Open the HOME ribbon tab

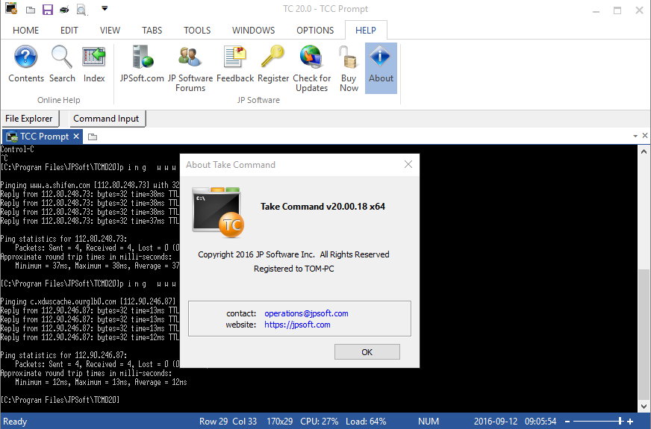point(25,31)
